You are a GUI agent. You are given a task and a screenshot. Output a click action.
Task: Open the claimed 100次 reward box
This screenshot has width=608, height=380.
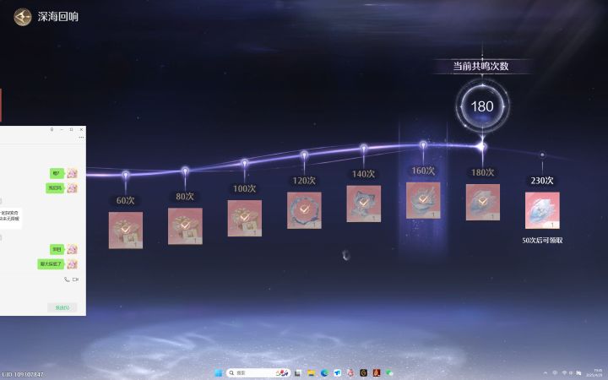pos(245,218)
